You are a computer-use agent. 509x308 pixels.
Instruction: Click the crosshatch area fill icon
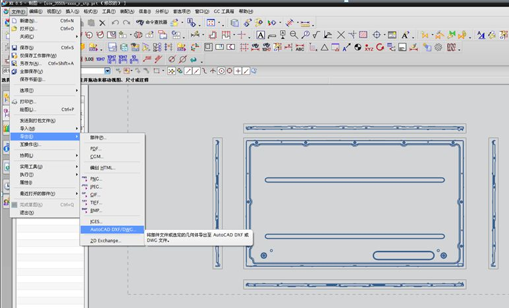coord(362,35)
